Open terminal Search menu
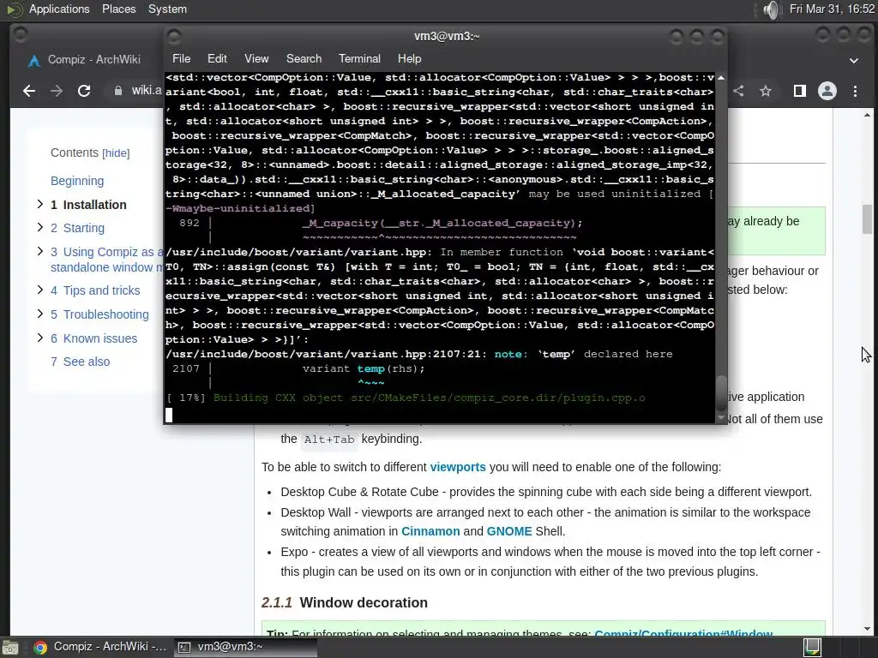The width and height of the screenshot is (878, 658). click(304, 59)
